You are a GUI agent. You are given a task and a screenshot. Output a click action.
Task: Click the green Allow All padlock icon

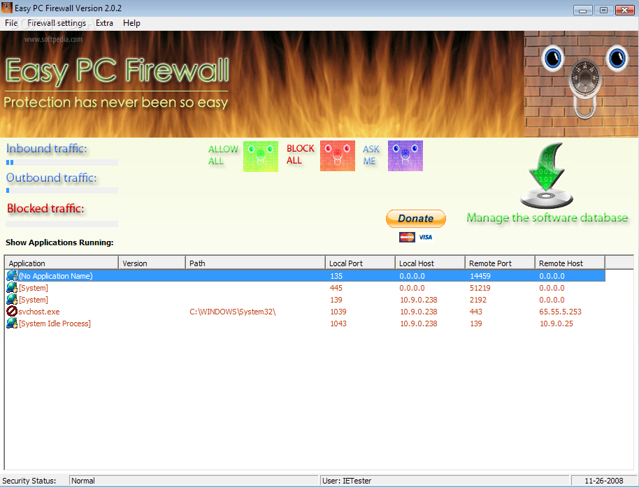(261, 157)
